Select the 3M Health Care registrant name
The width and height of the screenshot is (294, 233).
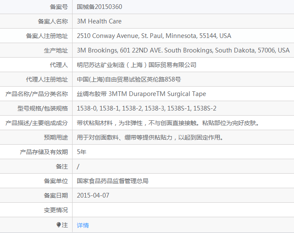click(99, 21)
